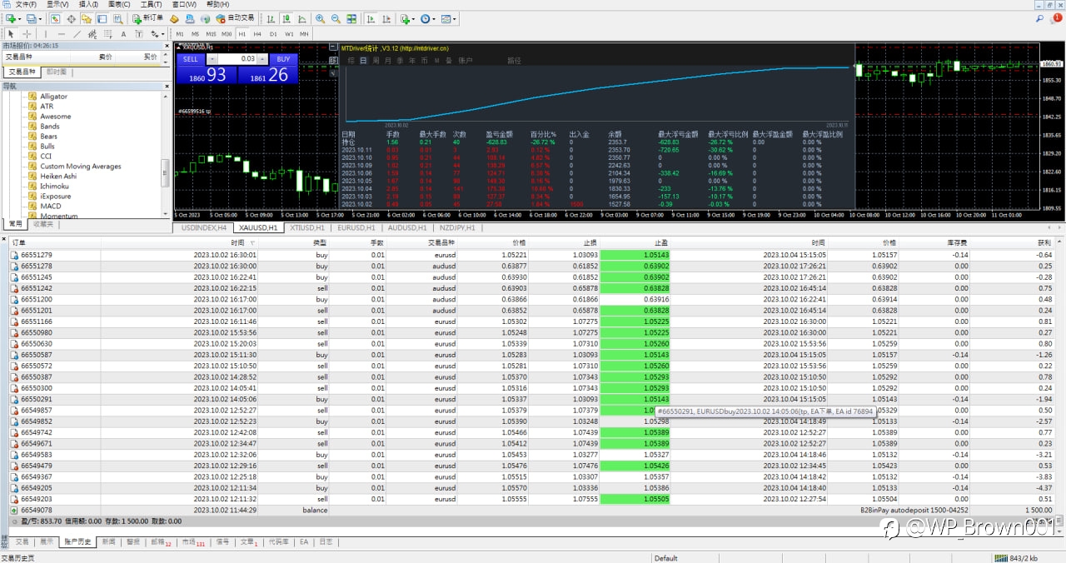Viewport: 1066px width, 563px height.
Task: Increase lot size with right stepper arrow
Action: click(262, 59)
